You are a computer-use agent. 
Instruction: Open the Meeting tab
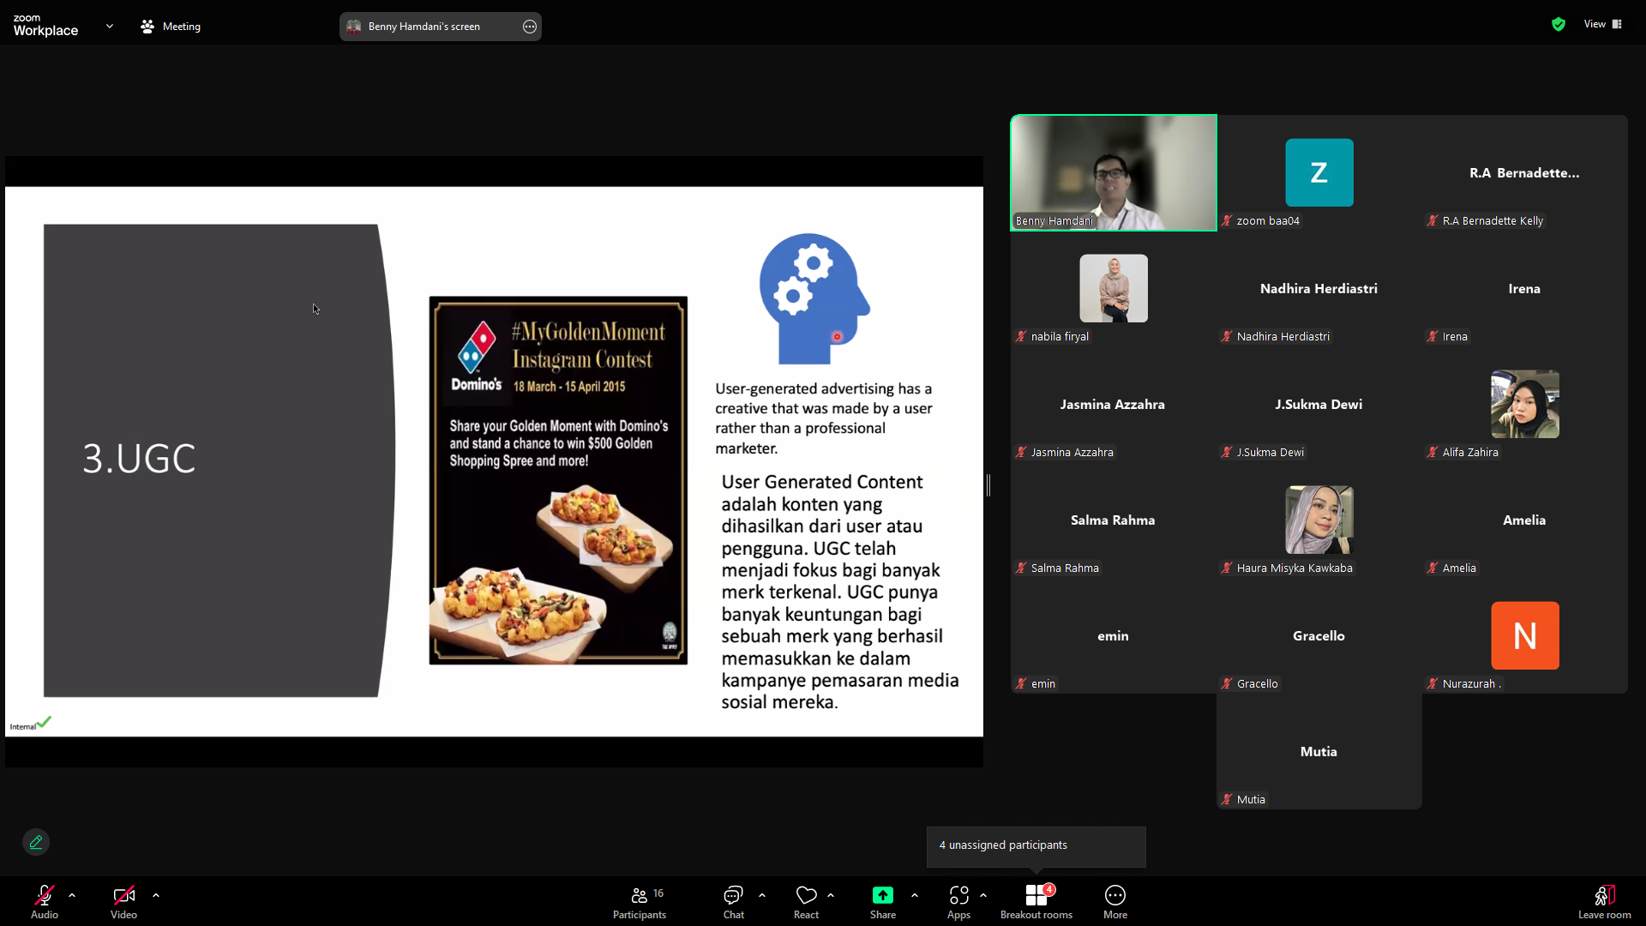(171, 27)
